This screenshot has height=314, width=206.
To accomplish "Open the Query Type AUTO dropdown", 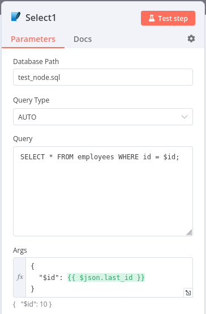I will (x=103, y=117).
